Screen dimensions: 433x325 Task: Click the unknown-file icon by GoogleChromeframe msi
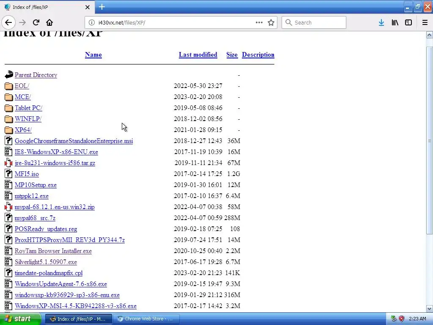[x=8, y=140]
